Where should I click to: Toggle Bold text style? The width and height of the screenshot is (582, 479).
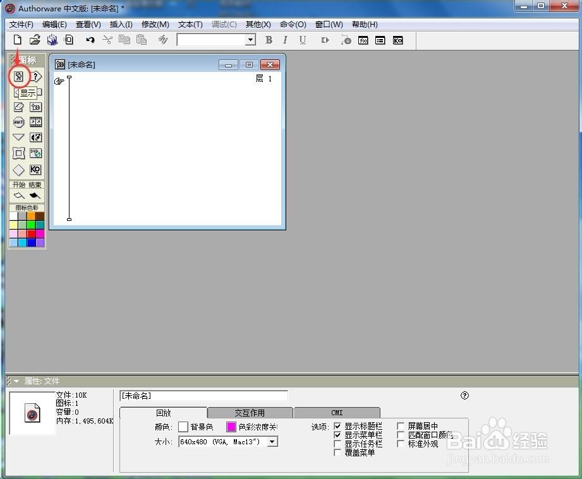point(269,40)
